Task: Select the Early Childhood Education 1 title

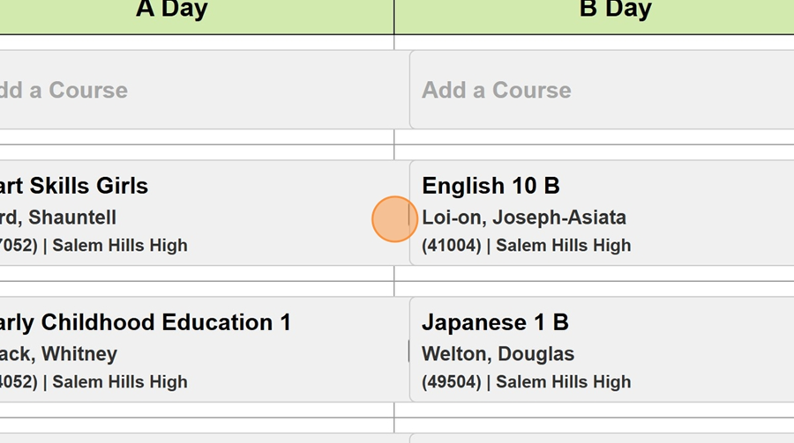Action: click(144, 322)
